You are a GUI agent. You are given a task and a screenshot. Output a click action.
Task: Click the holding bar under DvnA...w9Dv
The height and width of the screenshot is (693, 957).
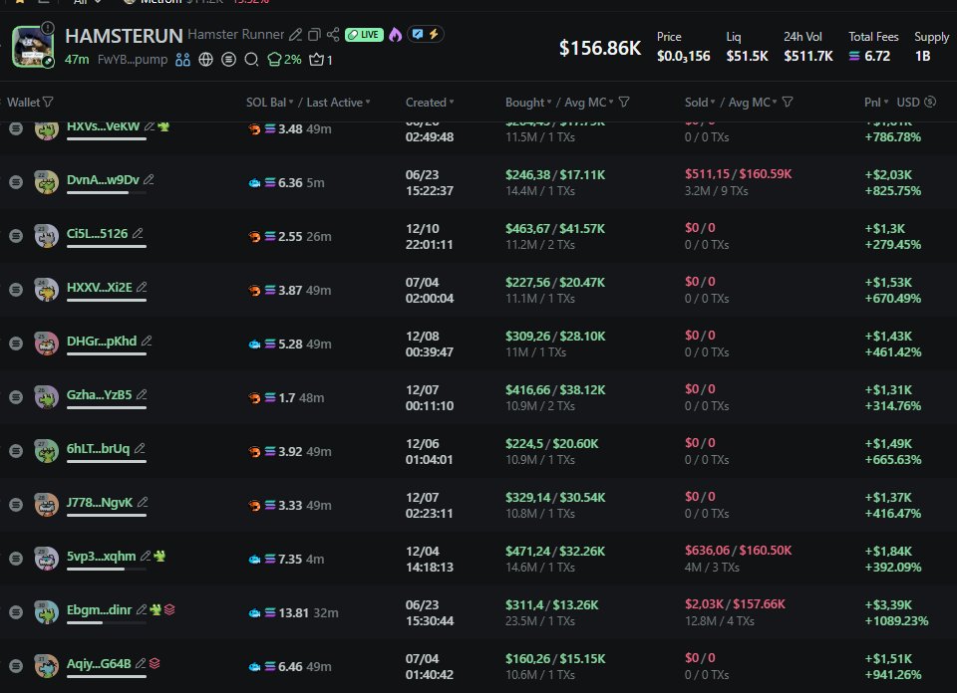coord(107,192)
